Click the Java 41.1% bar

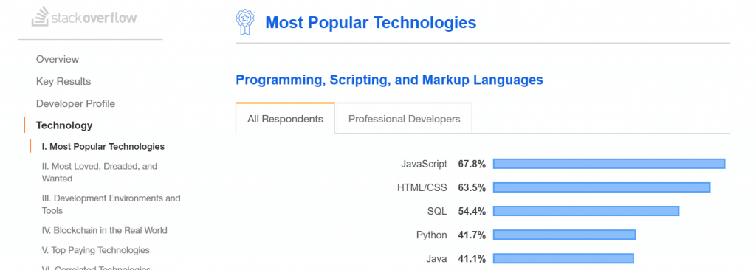tap(563, 259)
